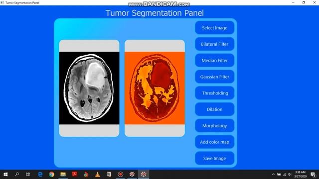Run the Gaussian Filter
Viewport: 319px width, 179px height.
point(214,77)
